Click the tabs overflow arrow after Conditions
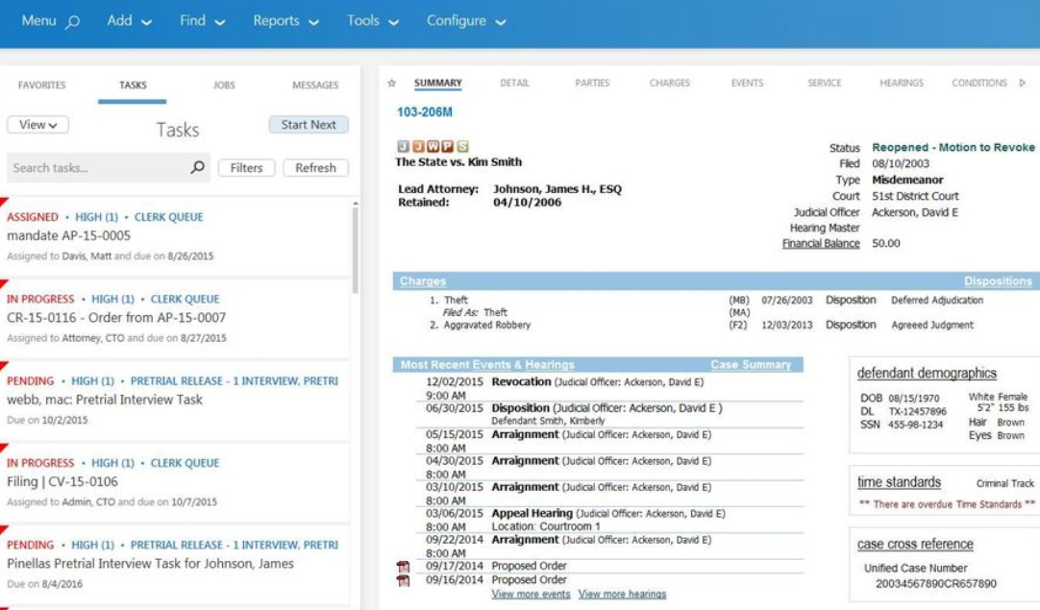The width and height of the screenshot is (1040, 610). pyautogui.click(x=1022, y=83)
